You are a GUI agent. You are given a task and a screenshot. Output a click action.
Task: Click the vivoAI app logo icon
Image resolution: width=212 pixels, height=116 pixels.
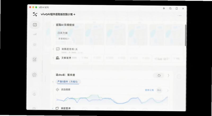coord(35,14)
